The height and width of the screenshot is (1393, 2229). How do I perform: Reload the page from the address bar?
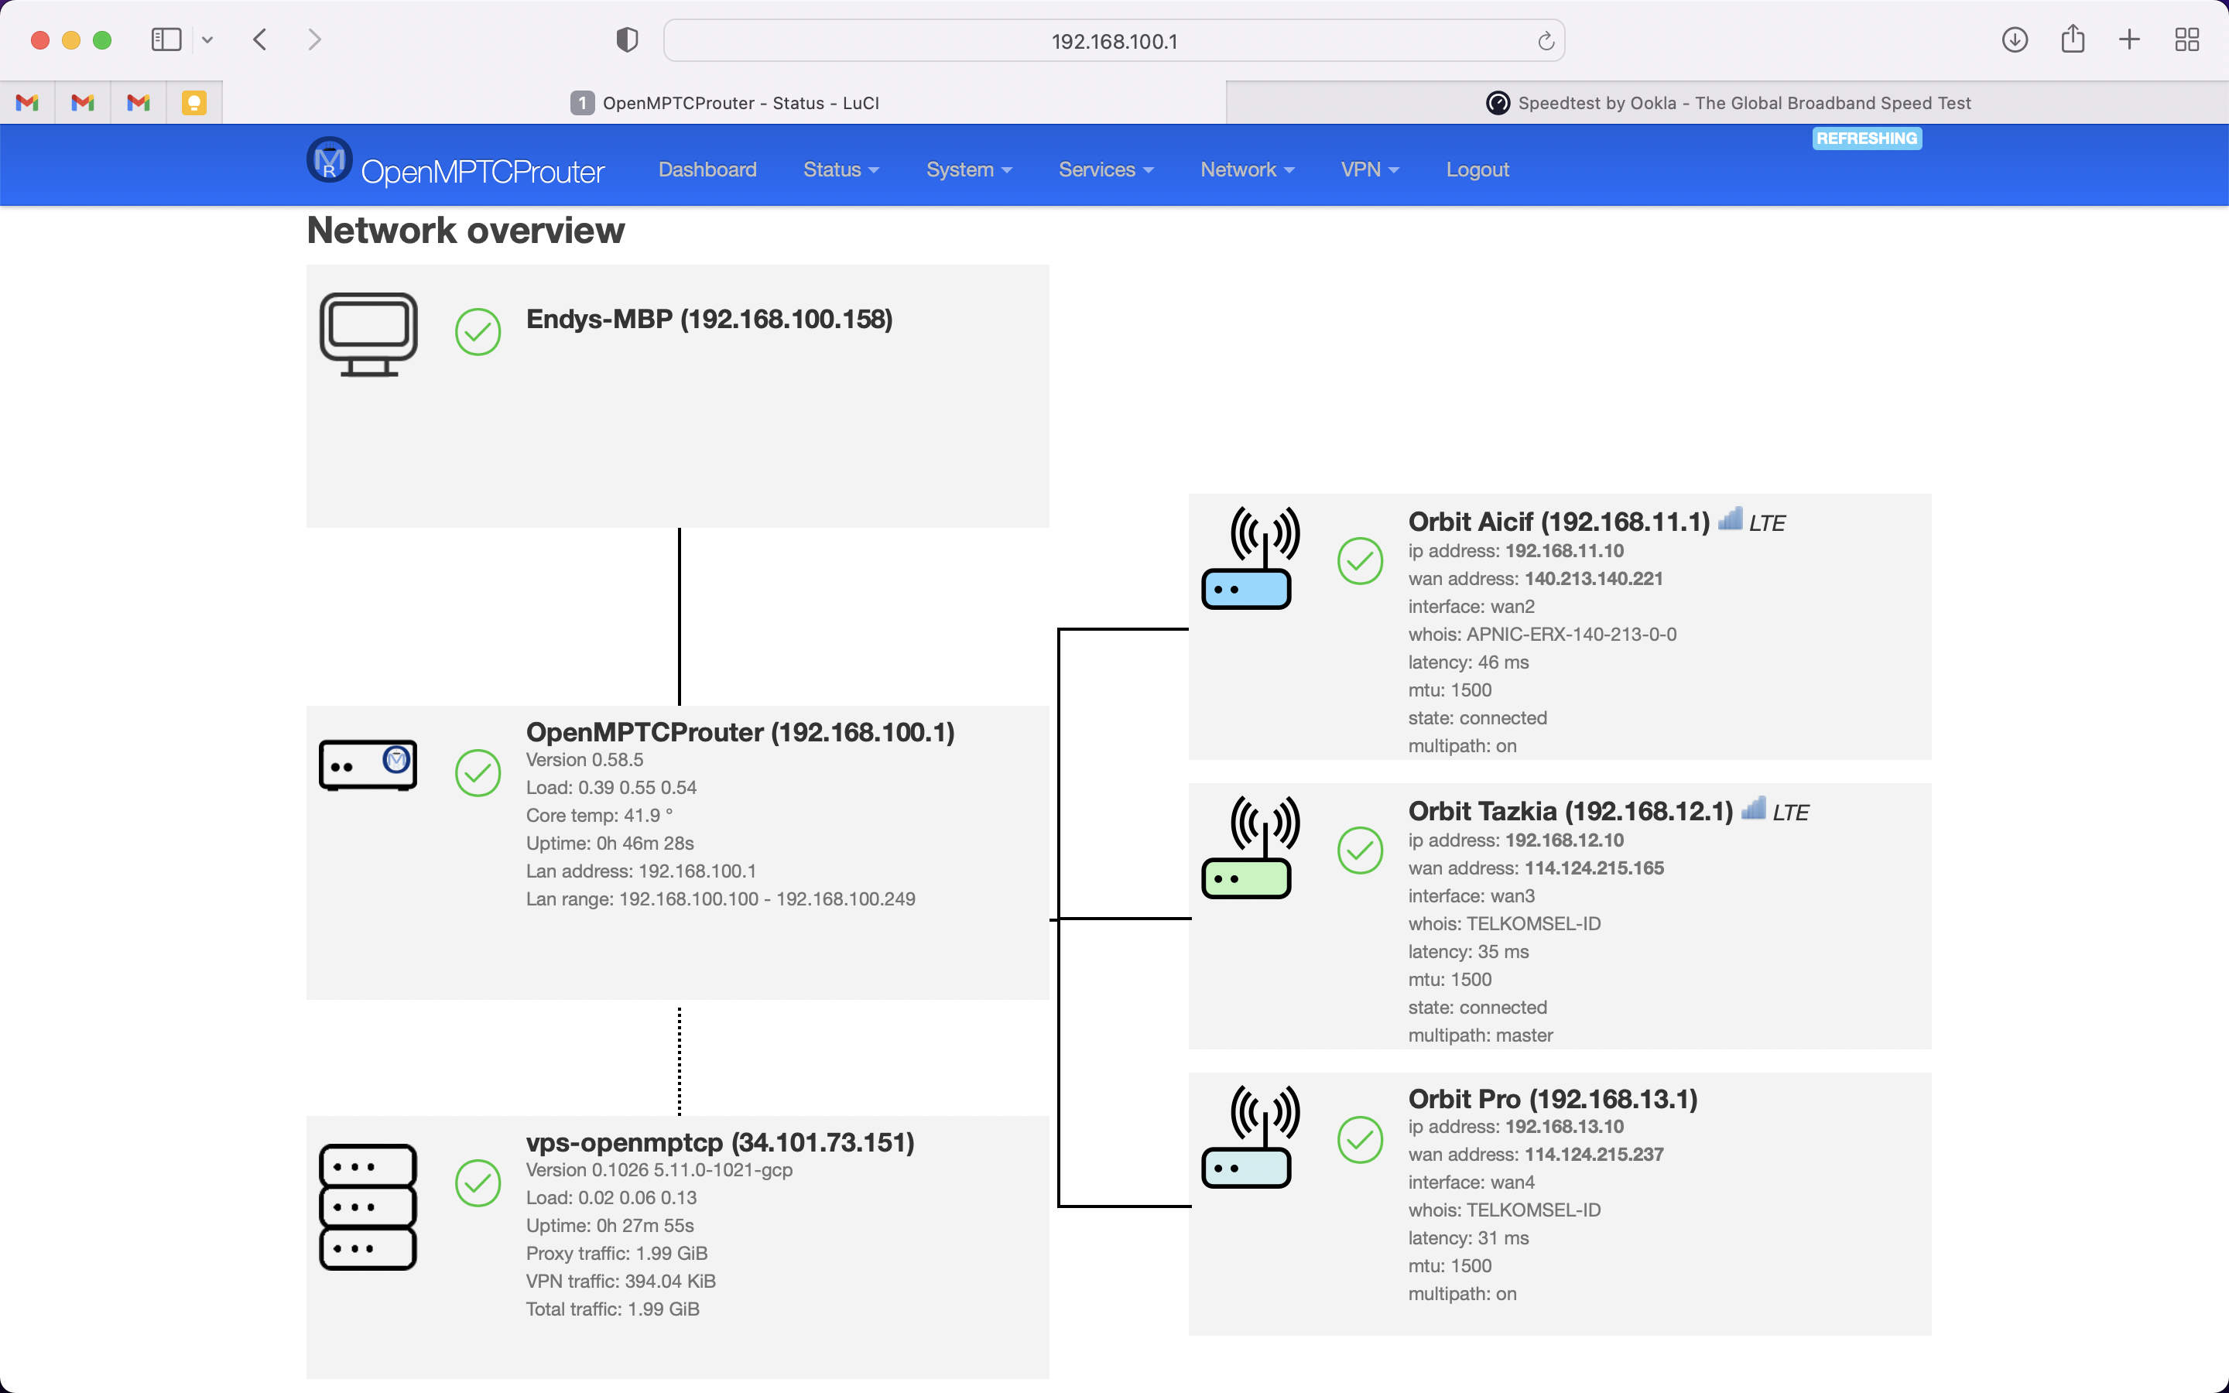pyautogui.click(x=1546, y=40)
